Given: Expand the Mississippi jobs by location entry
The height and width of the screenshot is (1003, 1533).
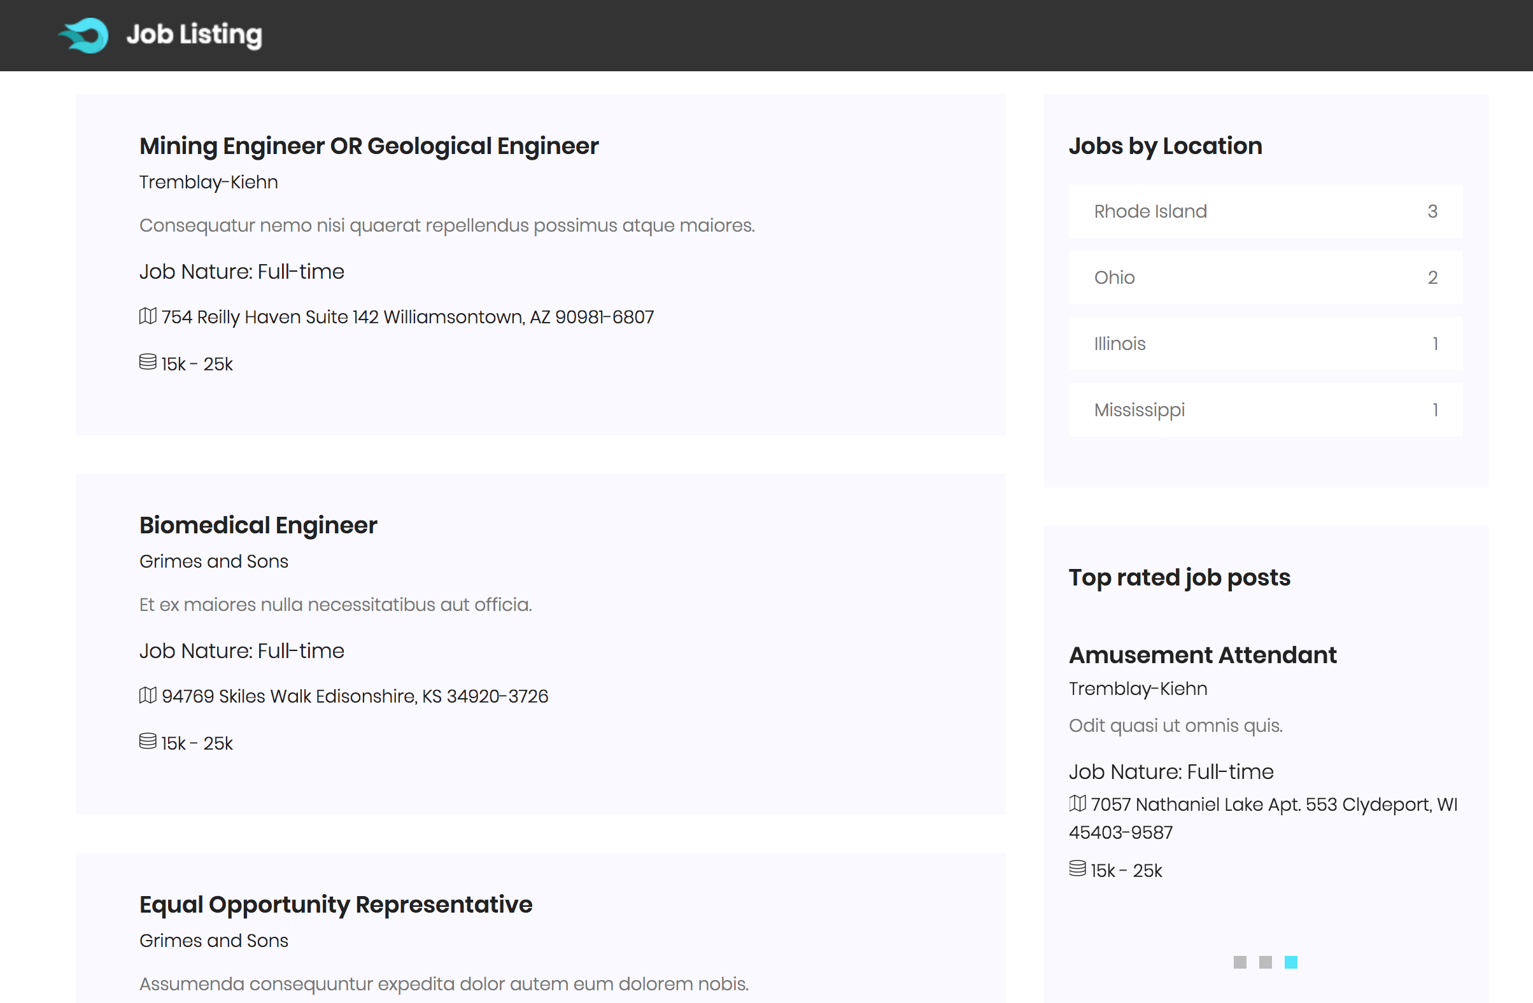Looking at the screenshot, I should [1266, 409].
